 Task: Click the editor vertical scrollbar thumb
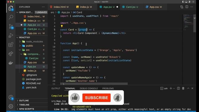click(195, 23)
